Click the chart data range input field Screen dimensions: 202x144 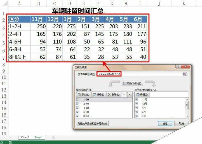(x=140, y=74)
